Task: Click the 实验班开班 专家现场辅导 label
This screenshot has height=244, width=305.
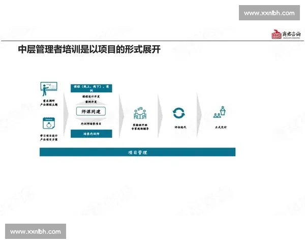Action: (x=140, y=127)
